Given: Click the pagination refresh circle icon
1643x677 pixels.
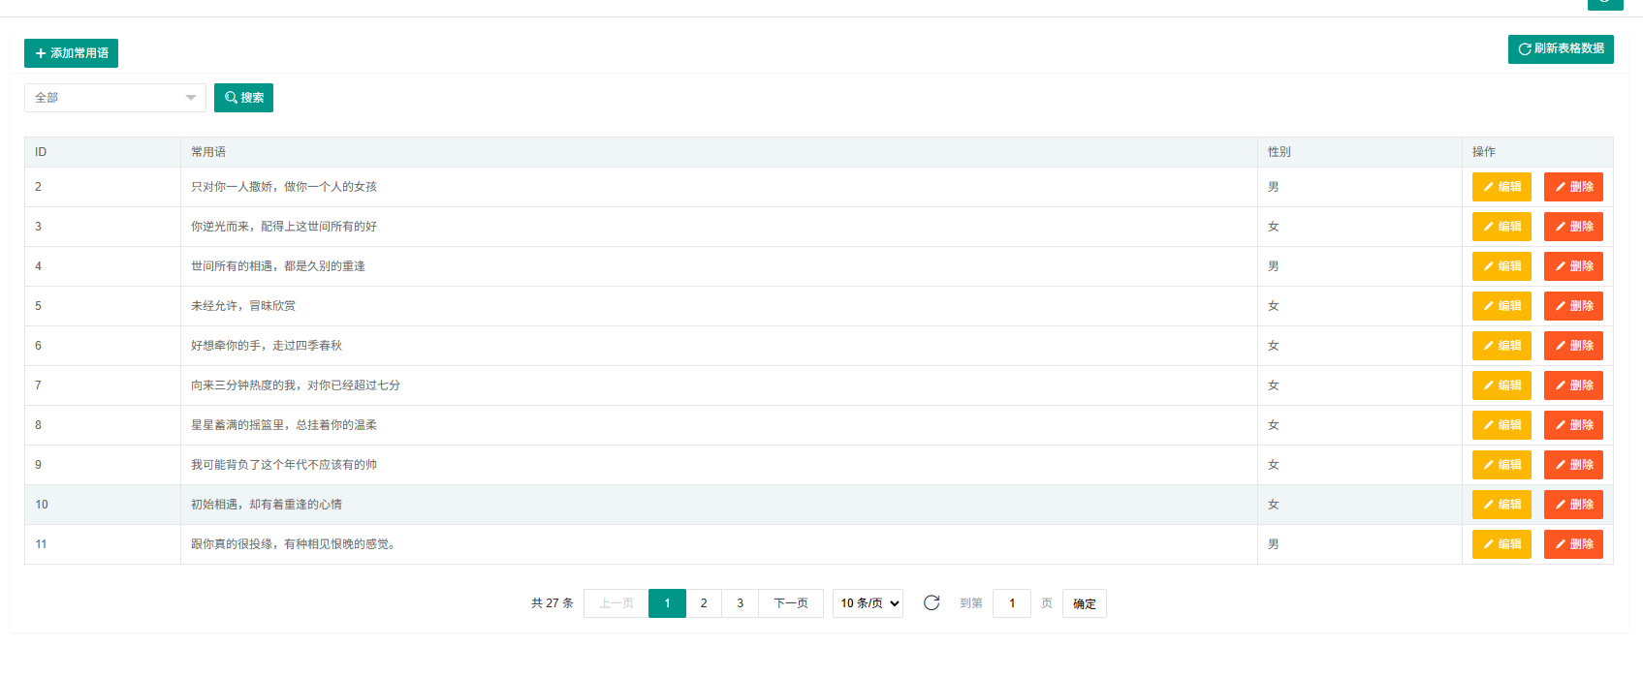Looking at the screenshot, I should (932, 602).
